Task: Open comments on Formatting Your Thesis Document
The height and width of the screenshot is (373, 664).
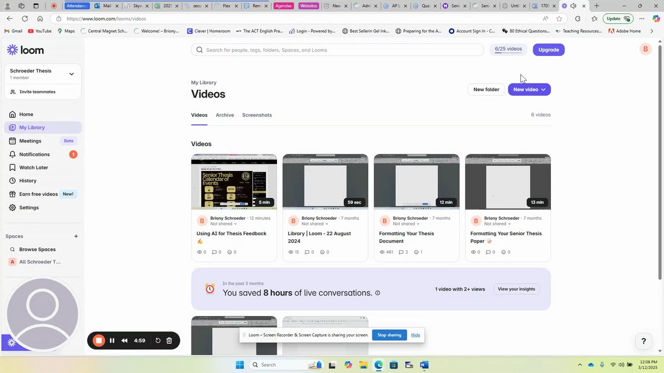Action: point(401,252)
